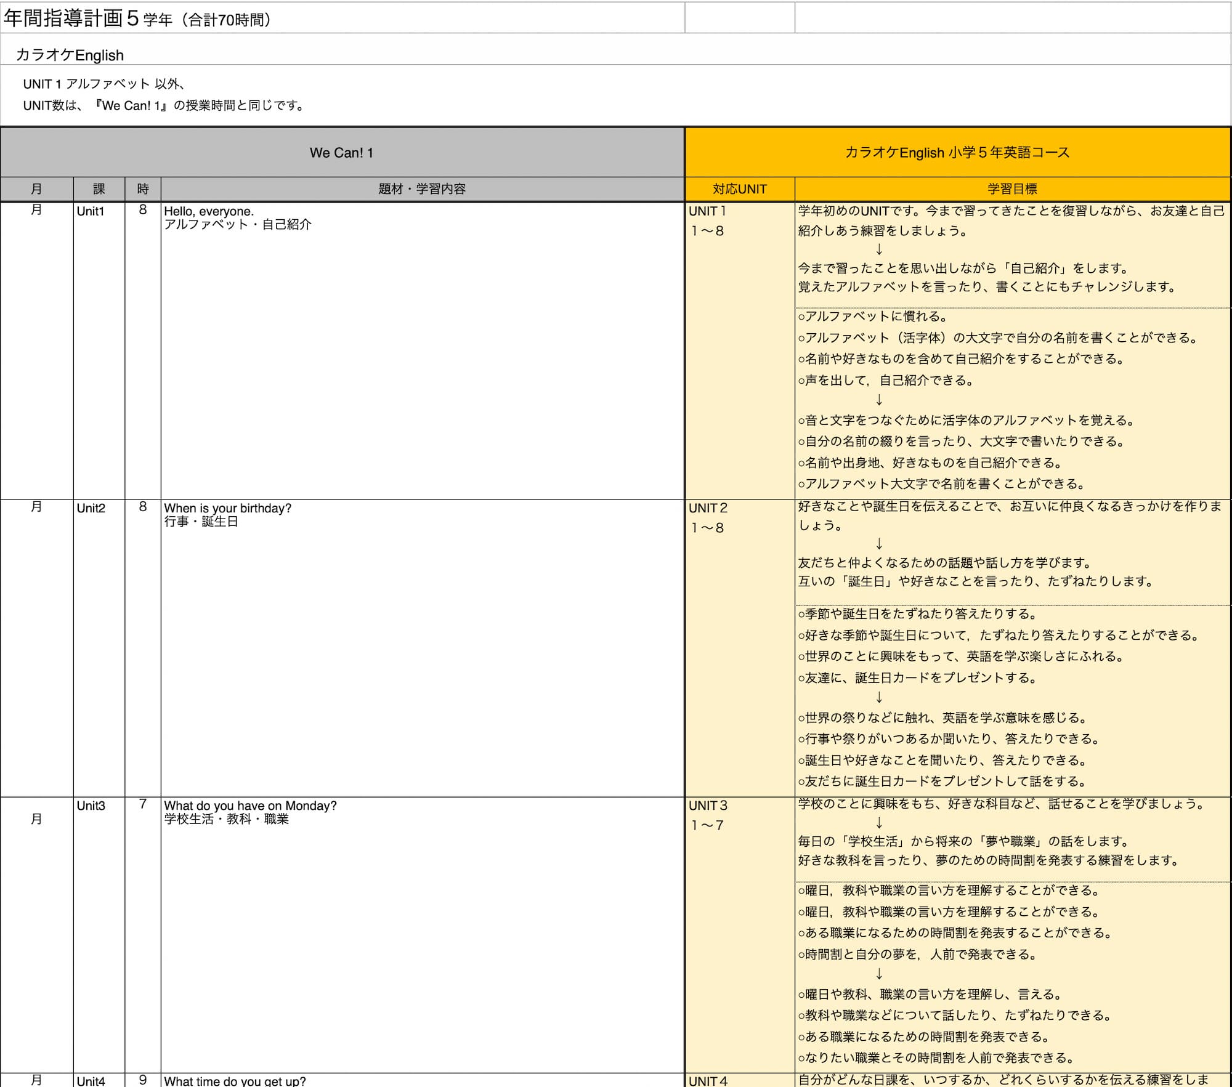This screenshot has height=1087, width=1232.
Task: Click the 課 column header
Action: (99, 189)
